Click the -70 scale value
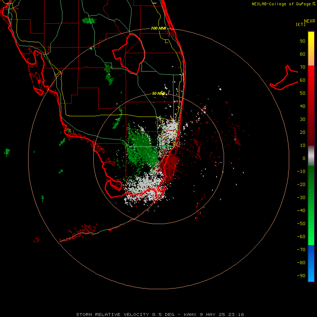The width and height of the screenshot is (317, 317). tap(301, 249)
